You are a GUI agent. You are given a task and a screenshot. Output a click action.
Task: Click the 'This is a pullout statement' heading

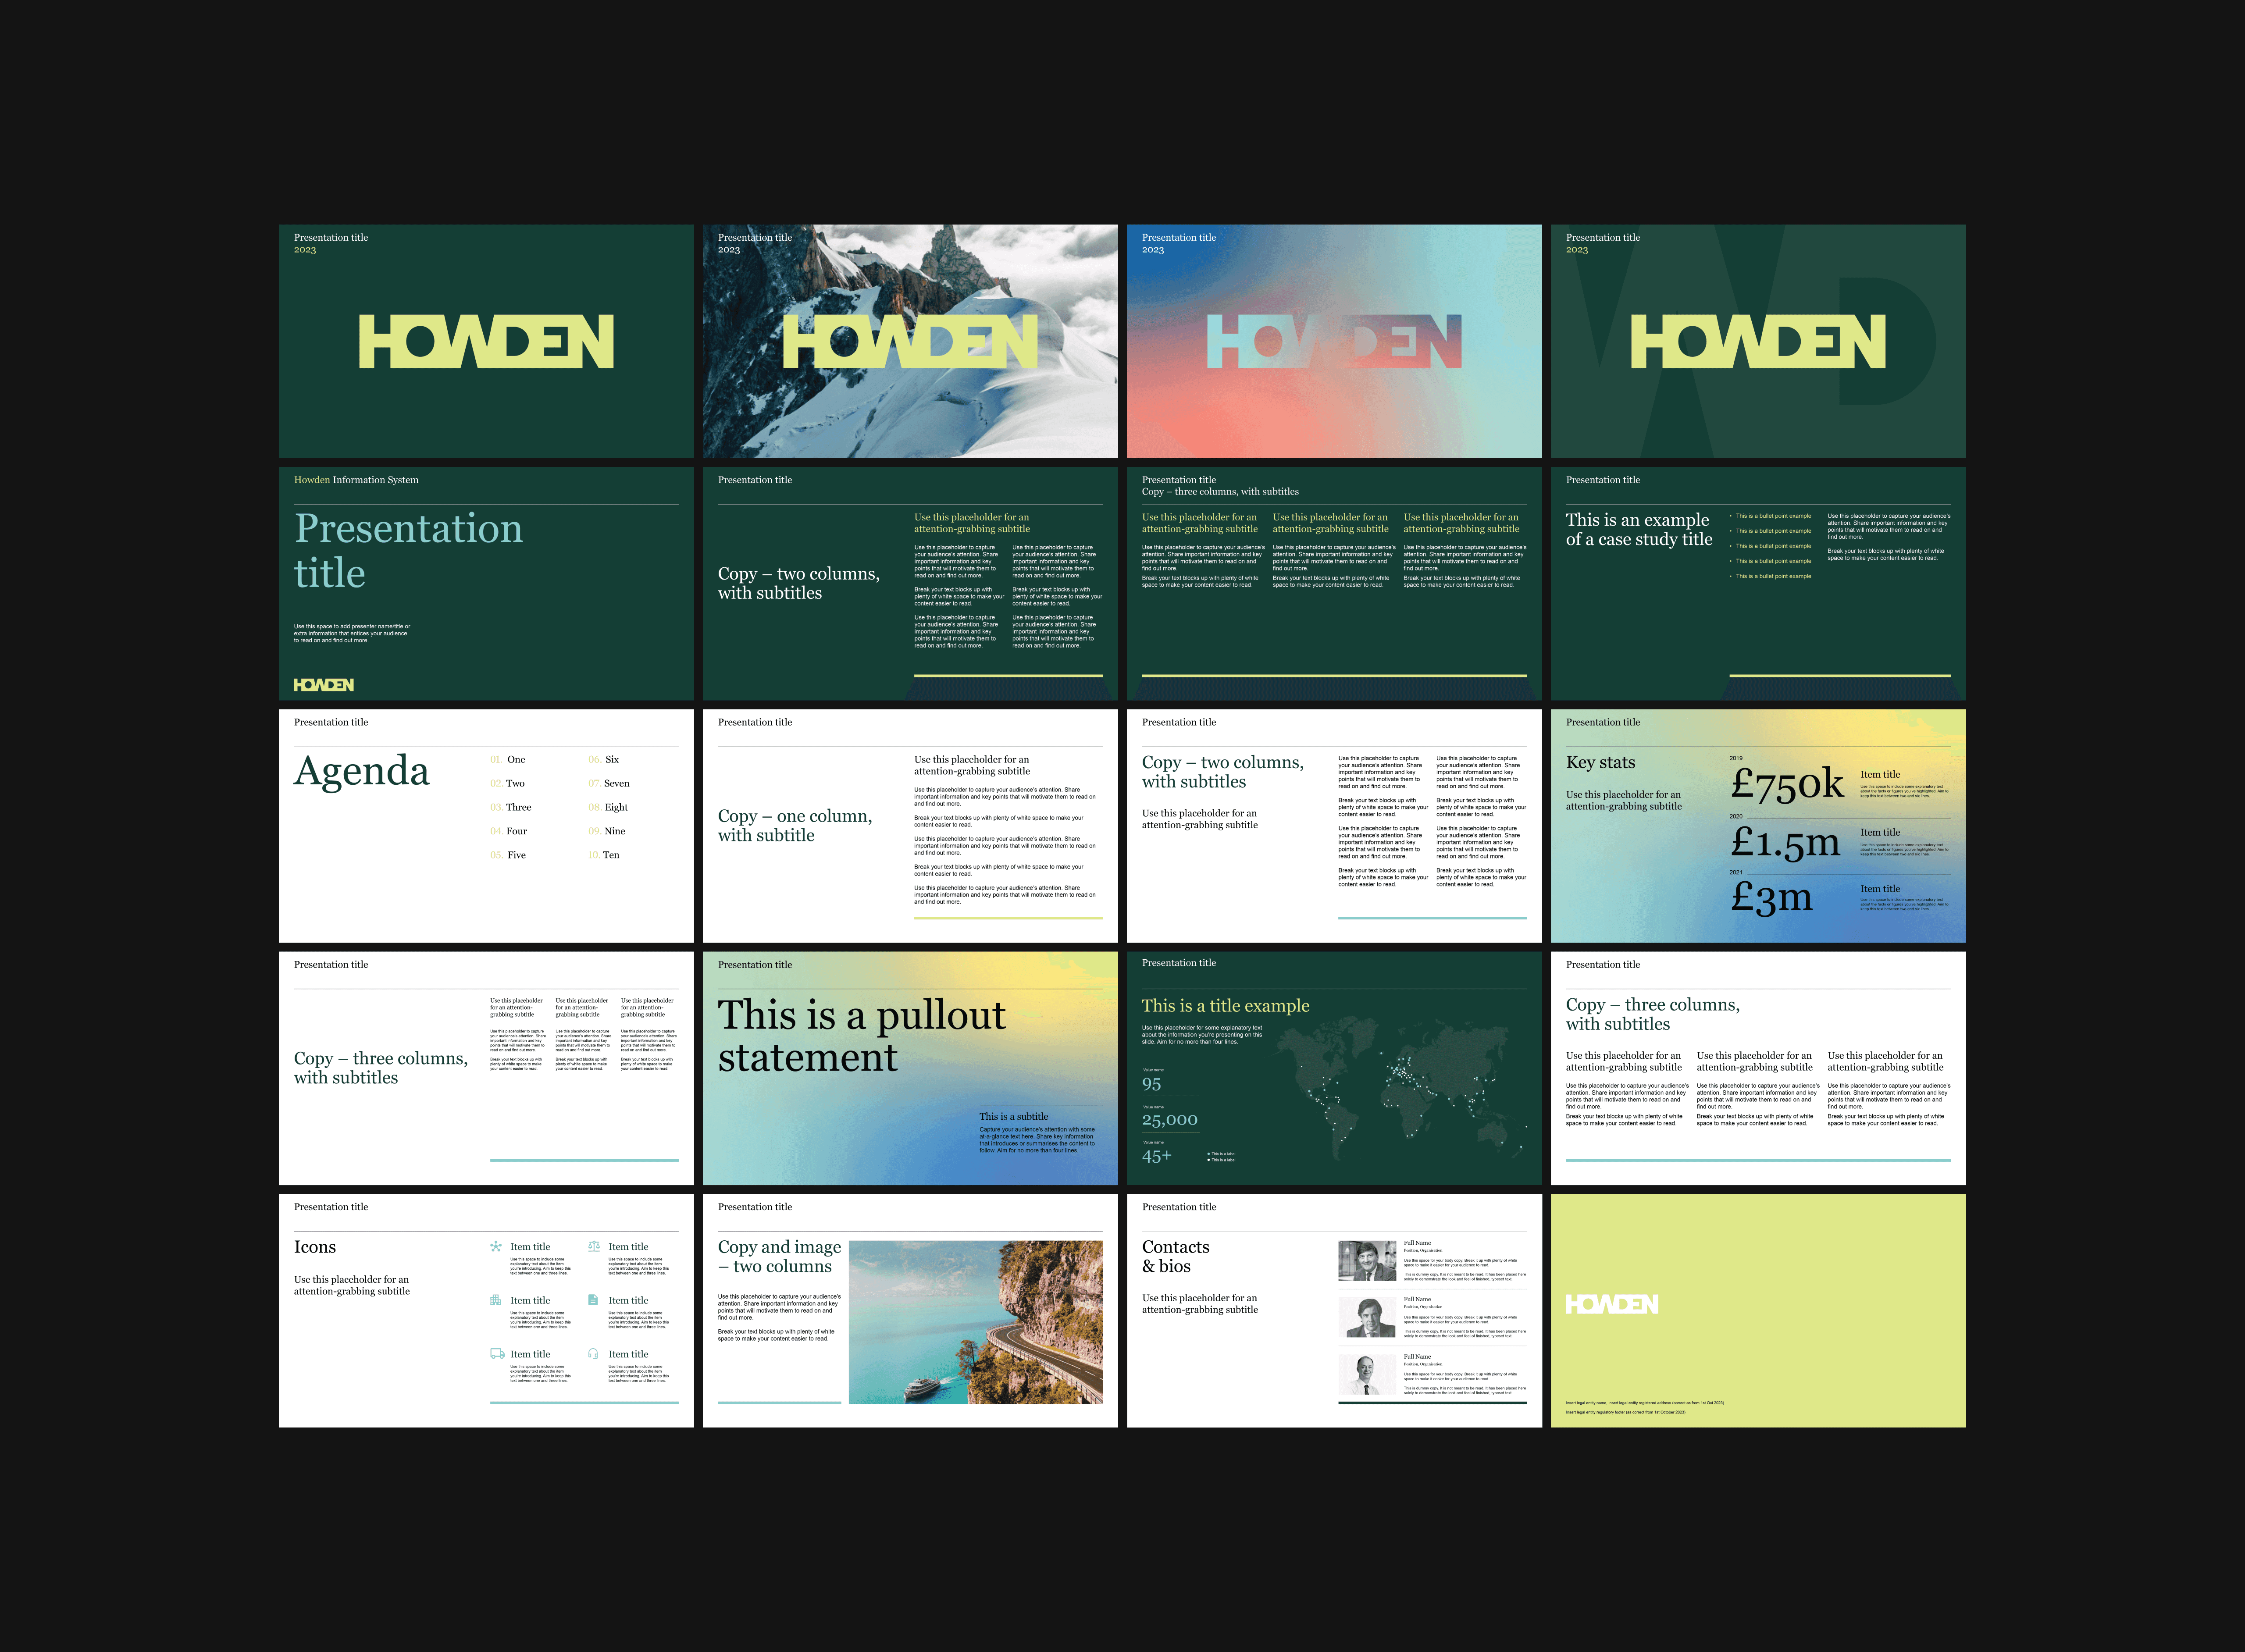tap(862, 1036)
